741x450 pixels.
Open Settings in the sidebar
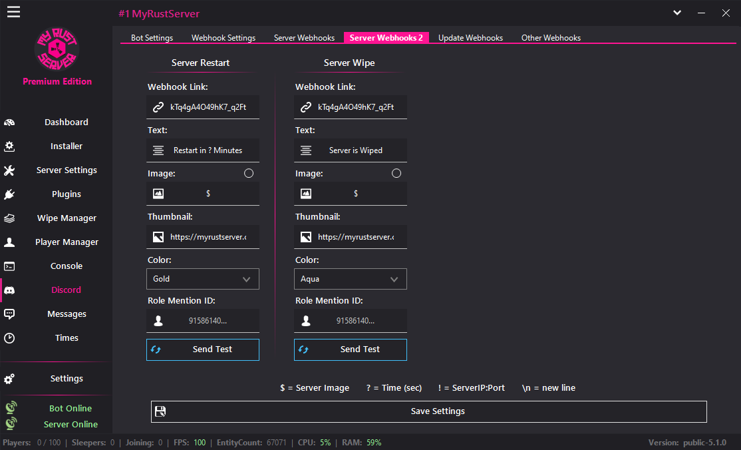pos(57,379)
